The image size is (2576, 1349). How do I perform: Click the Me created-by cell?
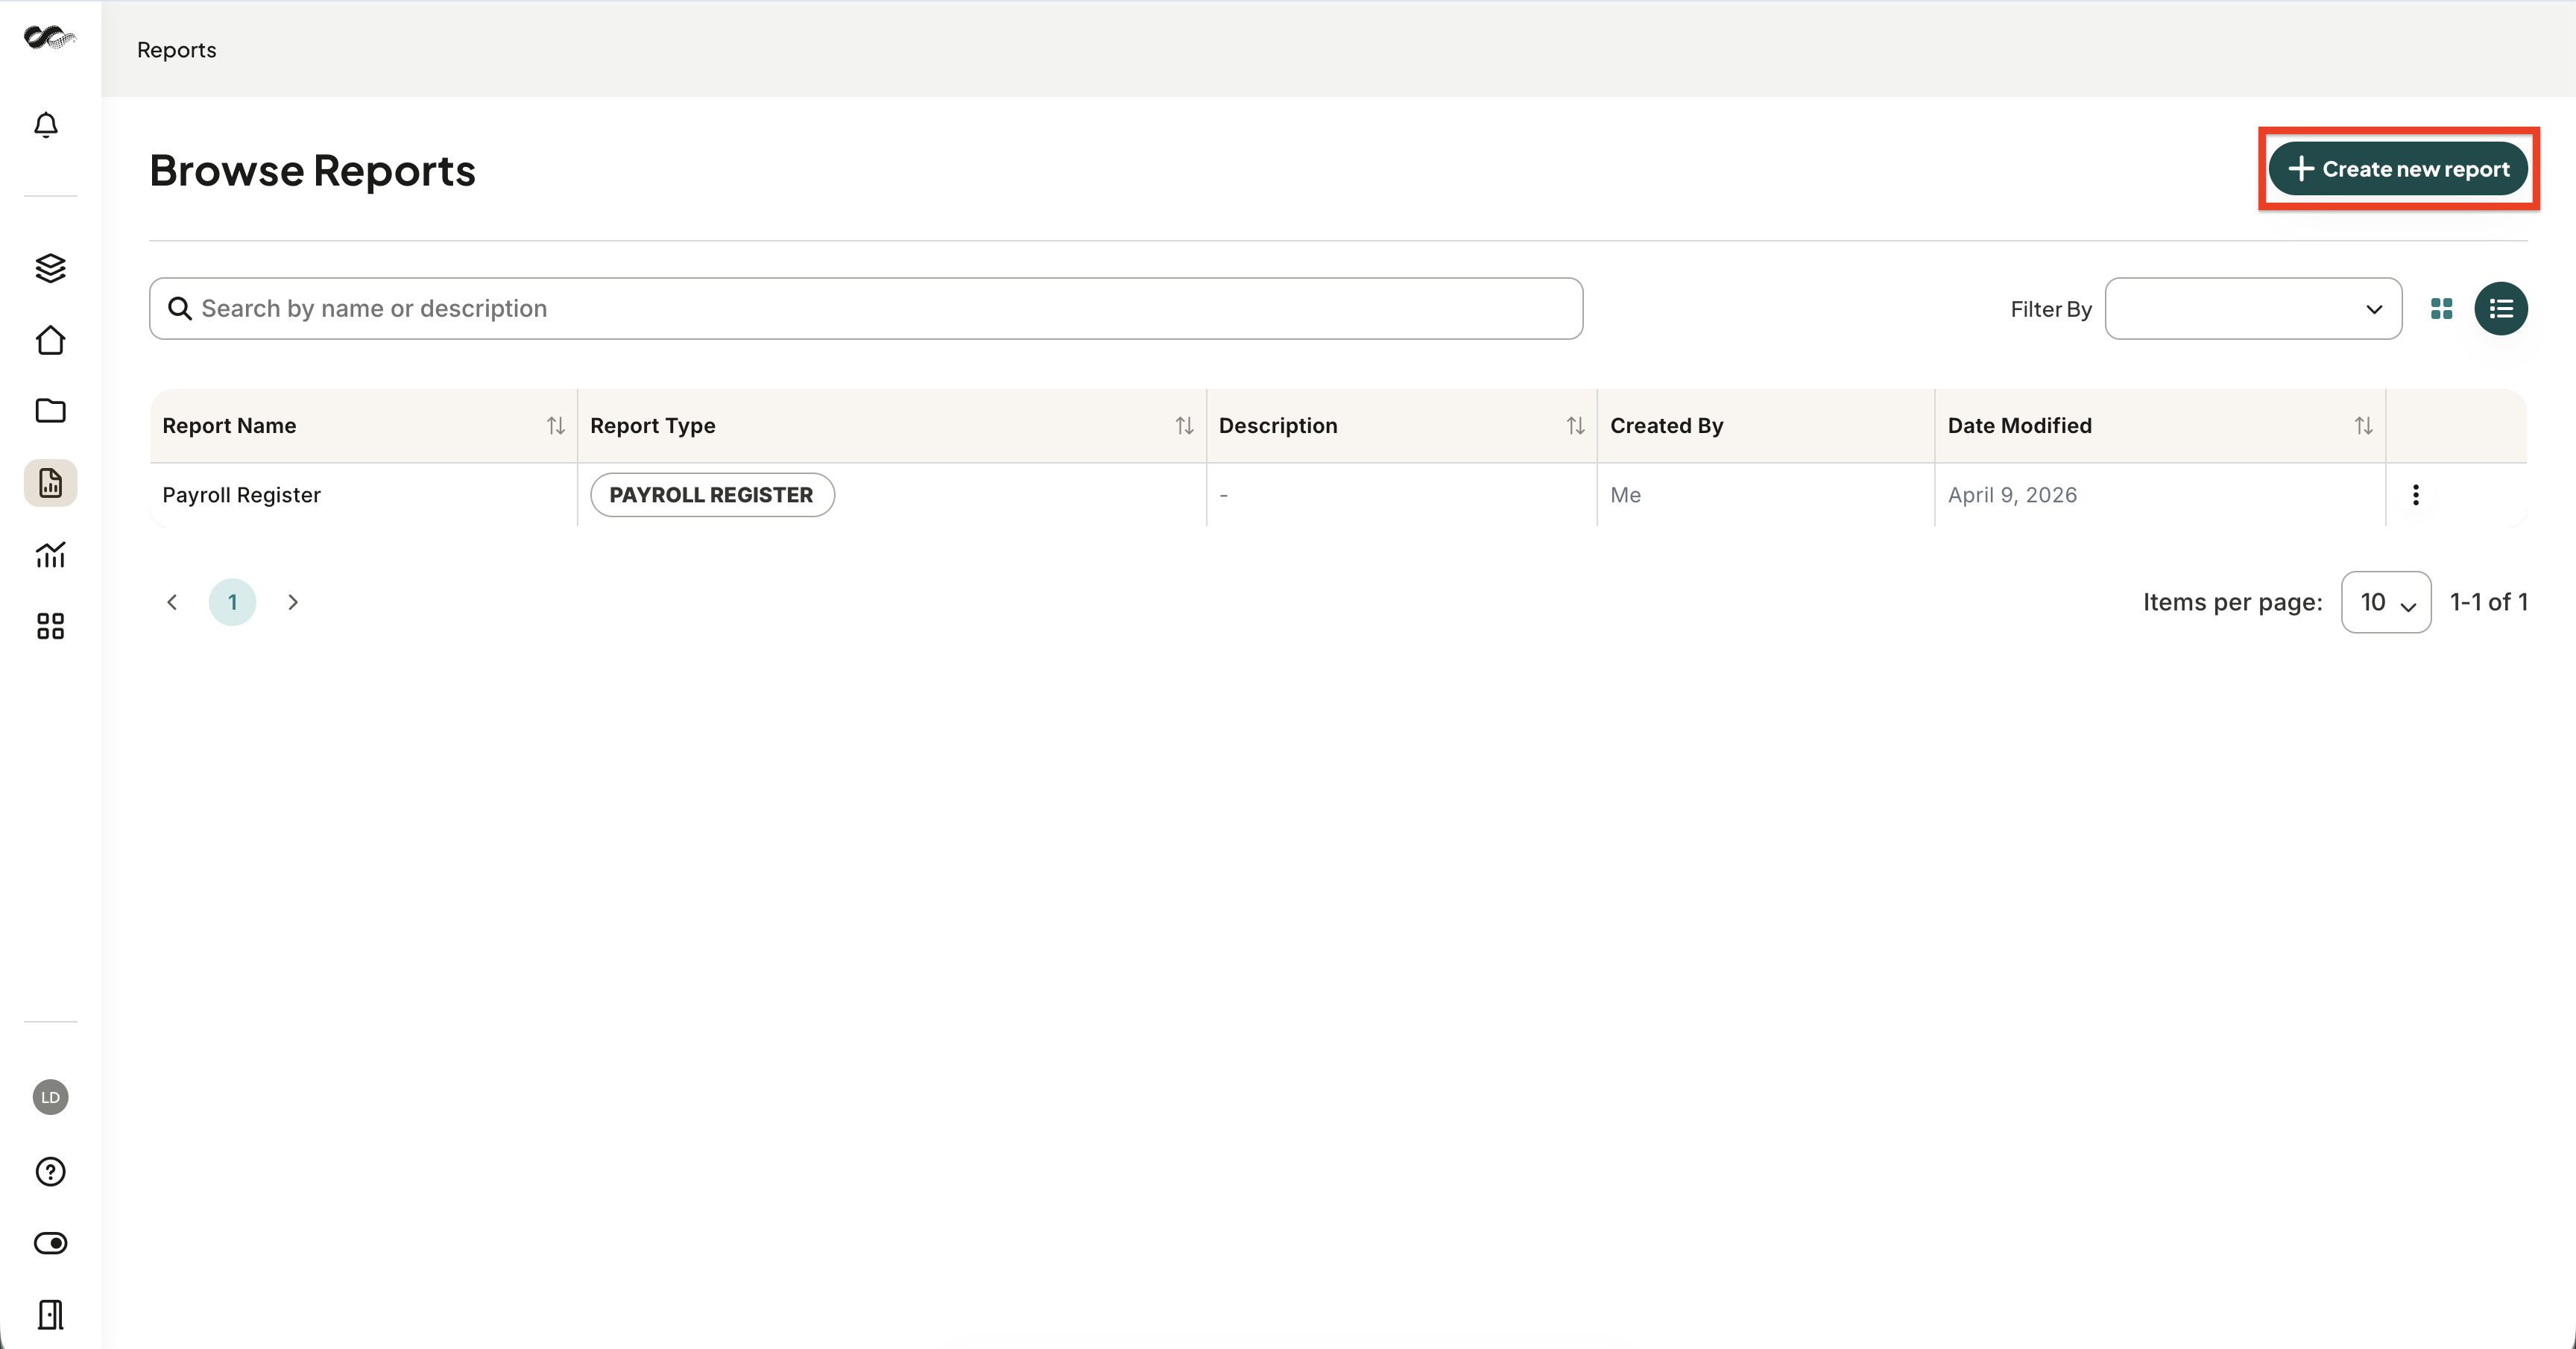click(1625, 495)
